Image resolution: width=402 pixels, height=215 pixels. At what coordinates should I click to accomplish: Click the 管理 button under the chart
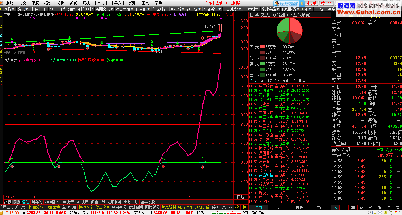[x=25, y=202]
